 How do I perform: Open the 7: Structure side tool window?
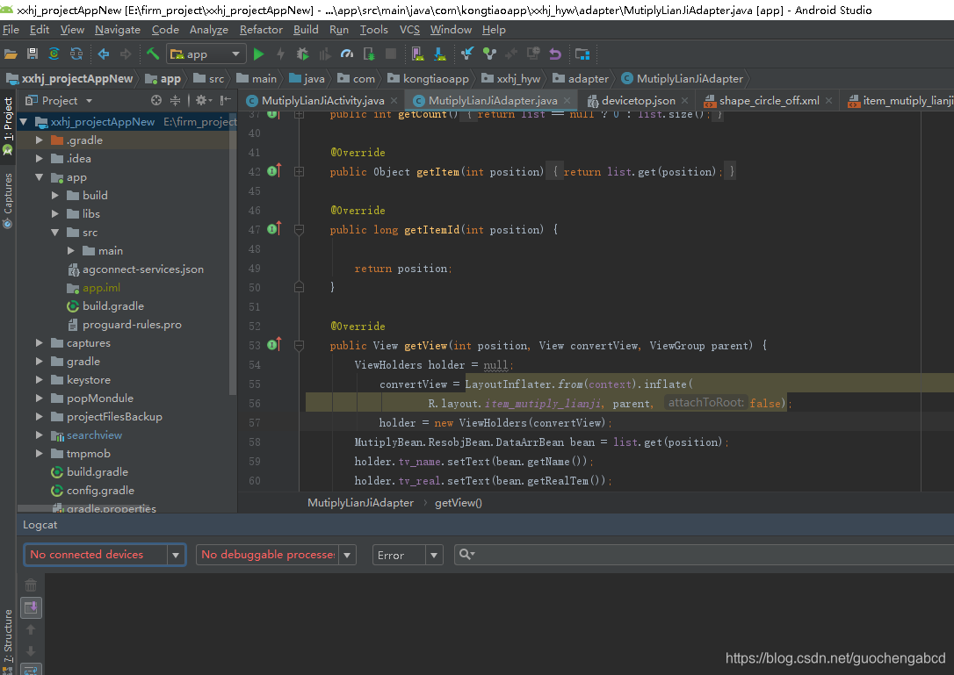click(8, 642)
